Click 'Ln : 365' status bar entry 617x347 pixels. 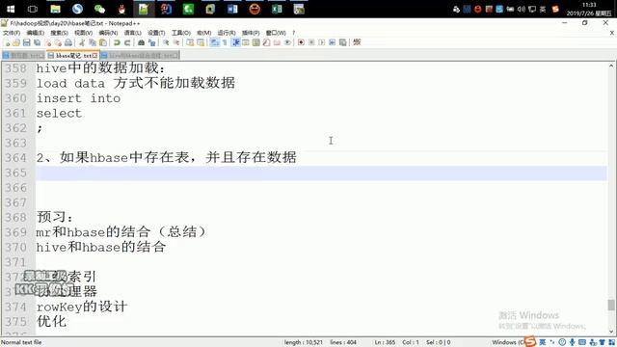[385, 342]
